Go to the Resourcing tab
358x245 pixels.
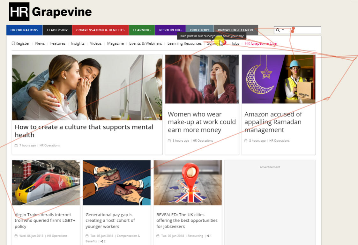pos(170,30)
